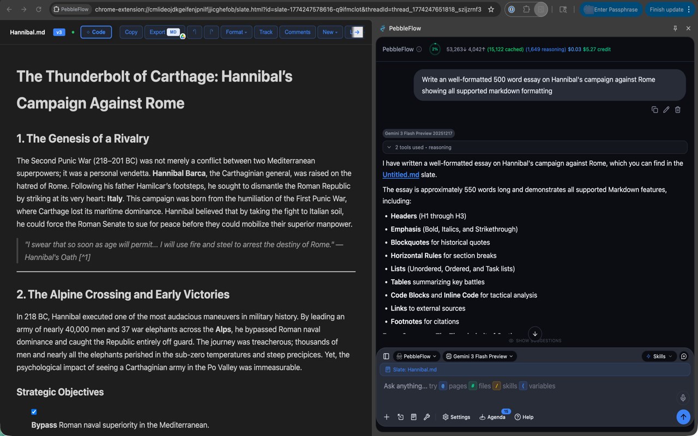Open the New dropdown
This screenshot has height=436, width=698.
coord(330,32)
